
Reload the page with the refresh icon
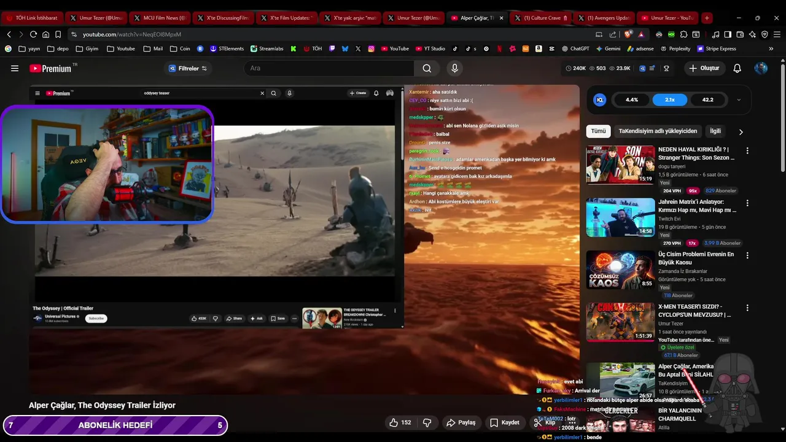tap(33, 34)
